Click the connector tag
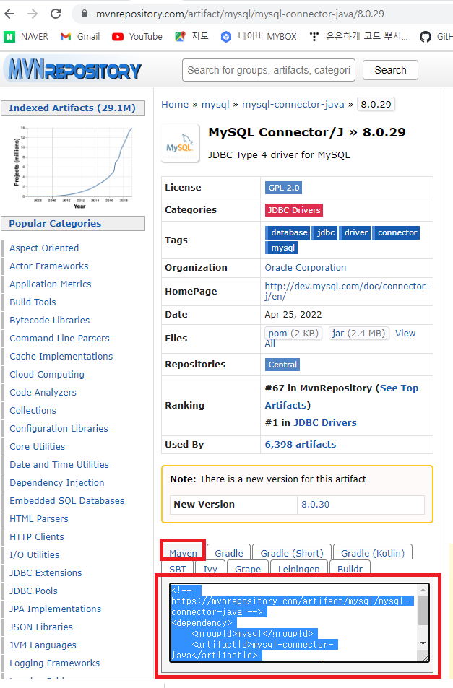Image resolution: width=453 pixels, height=688 pixels. (397, 232)
